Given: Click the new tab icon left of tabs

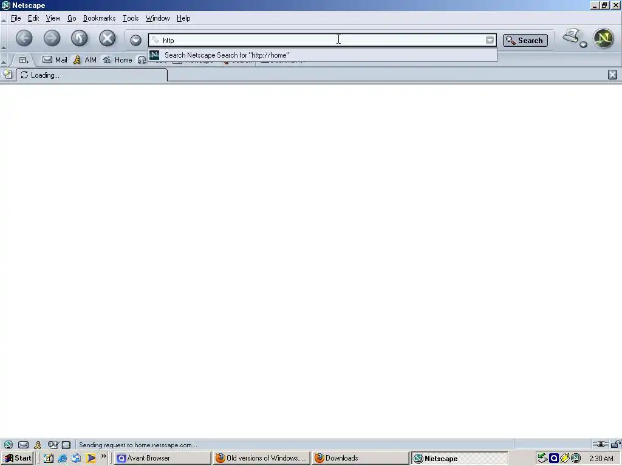Looking at the screenshot, I should (7, 74).
